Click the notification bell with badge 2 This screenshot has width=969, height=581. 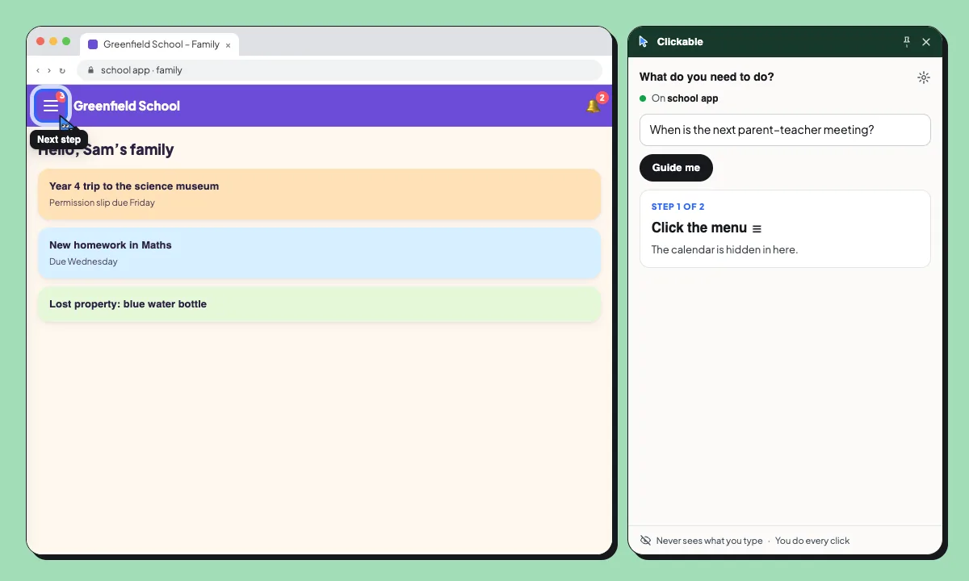coord(594,106)
